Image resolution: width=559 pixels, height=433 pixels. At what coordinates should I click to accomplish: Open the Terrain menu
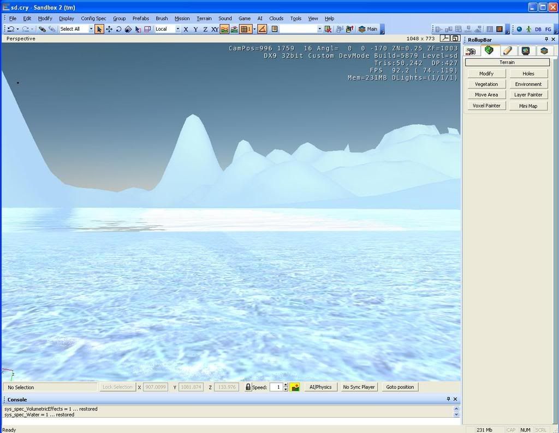[x=204, y=19]
